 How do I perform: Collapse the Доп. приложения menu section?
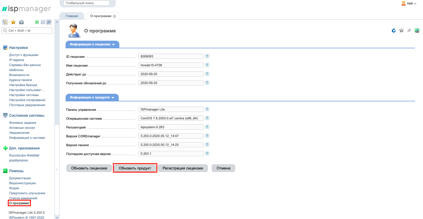coord(24,148)
